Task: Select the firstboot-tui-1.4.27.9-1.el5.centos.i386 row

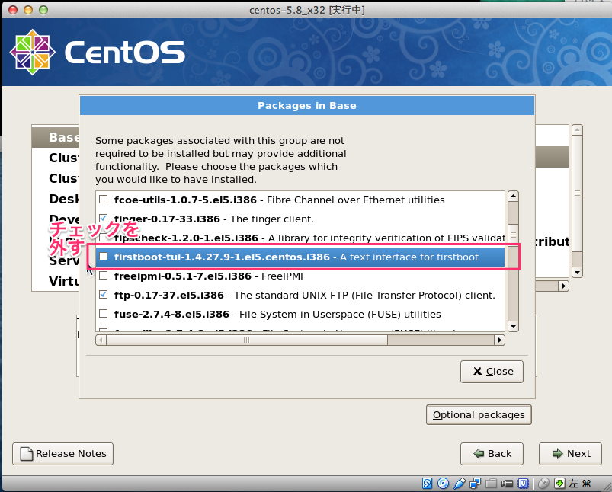Action: click(300, 257)
